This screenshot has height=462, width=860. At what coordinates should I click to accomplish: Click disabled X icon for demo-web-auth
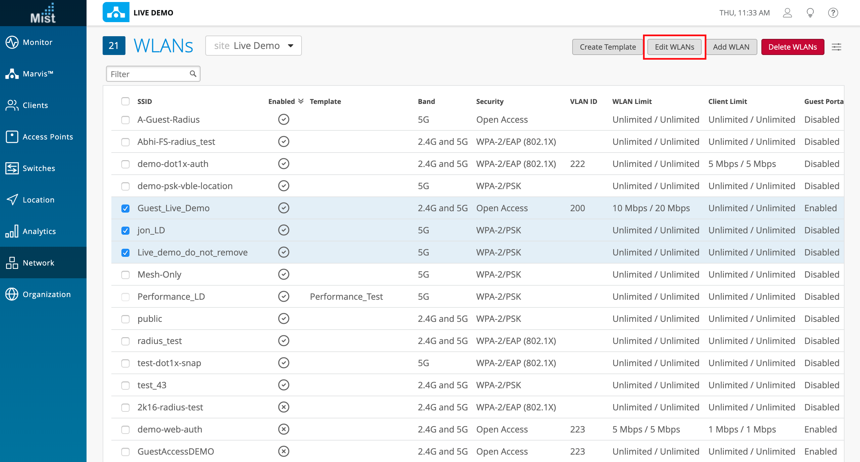pos(283,429)
